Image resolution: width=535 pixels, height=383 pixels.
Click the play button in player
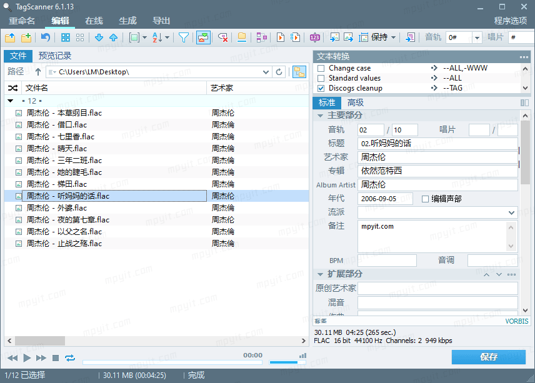27,358
